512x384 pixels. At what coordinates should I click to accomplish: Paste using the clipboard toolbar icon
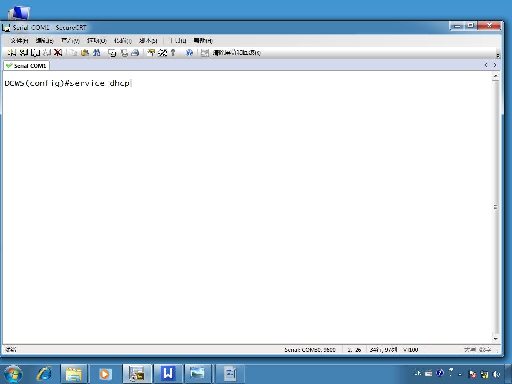(85, 53)
